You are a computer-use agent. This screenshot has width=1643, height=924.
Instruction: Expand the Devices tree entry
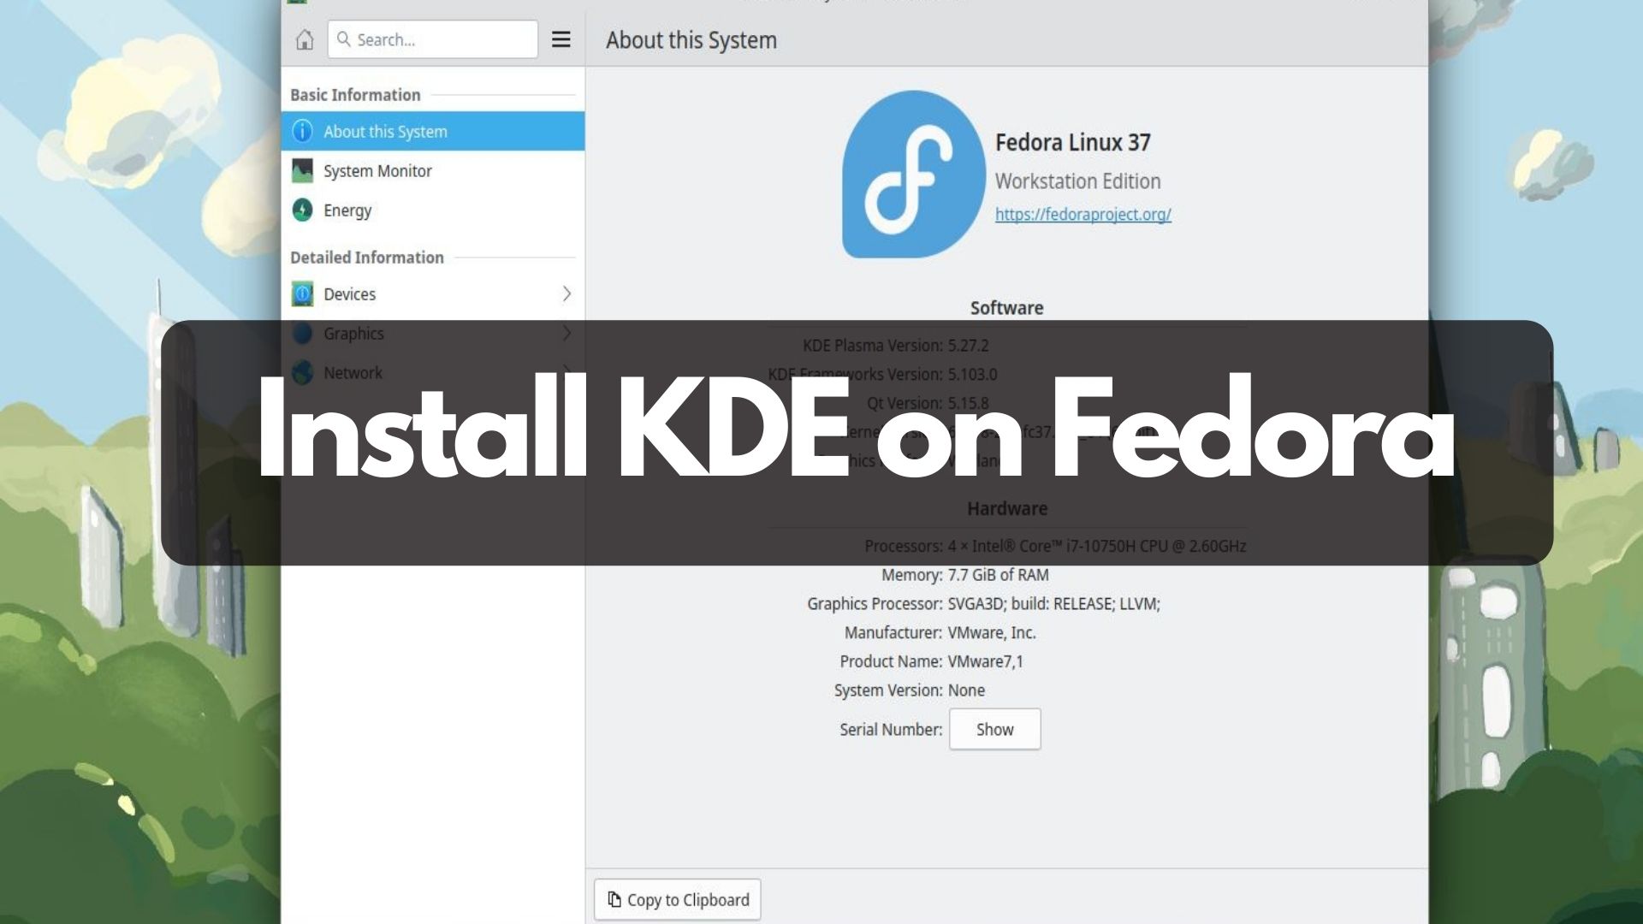tap(567, 293)
